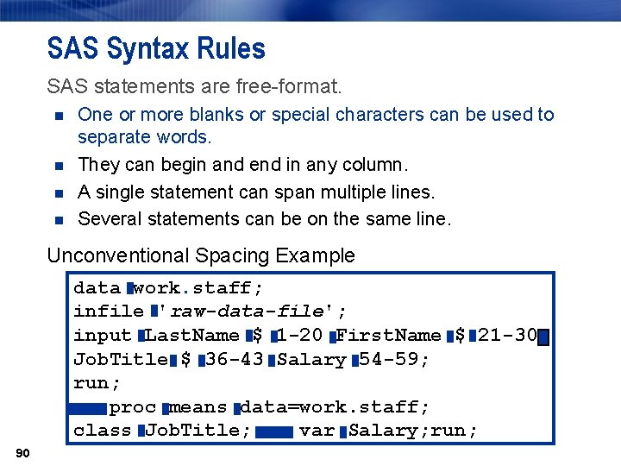
Task: Click 'proc' in the proc means line
Action: click(x=133, y=407)
